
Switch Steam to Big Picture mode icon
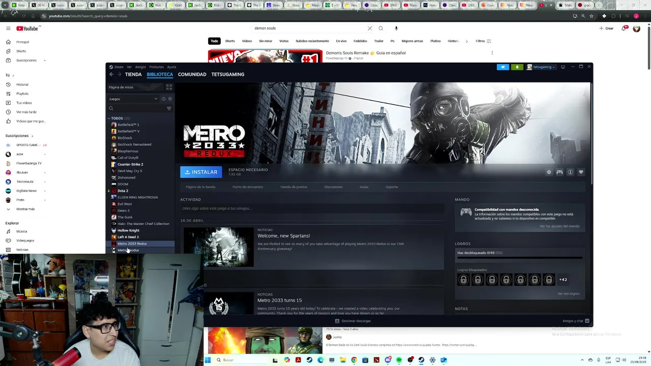[563, 67]
